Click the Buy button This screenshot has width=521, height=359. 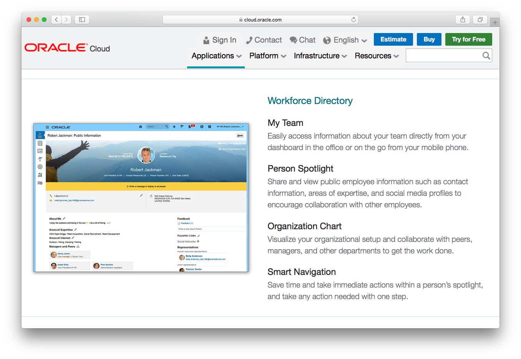[x=429, y=39]
